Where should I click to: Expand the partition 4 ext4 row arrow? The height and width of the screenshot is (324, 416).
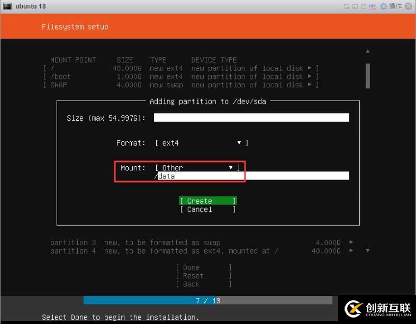pos(351,250)
